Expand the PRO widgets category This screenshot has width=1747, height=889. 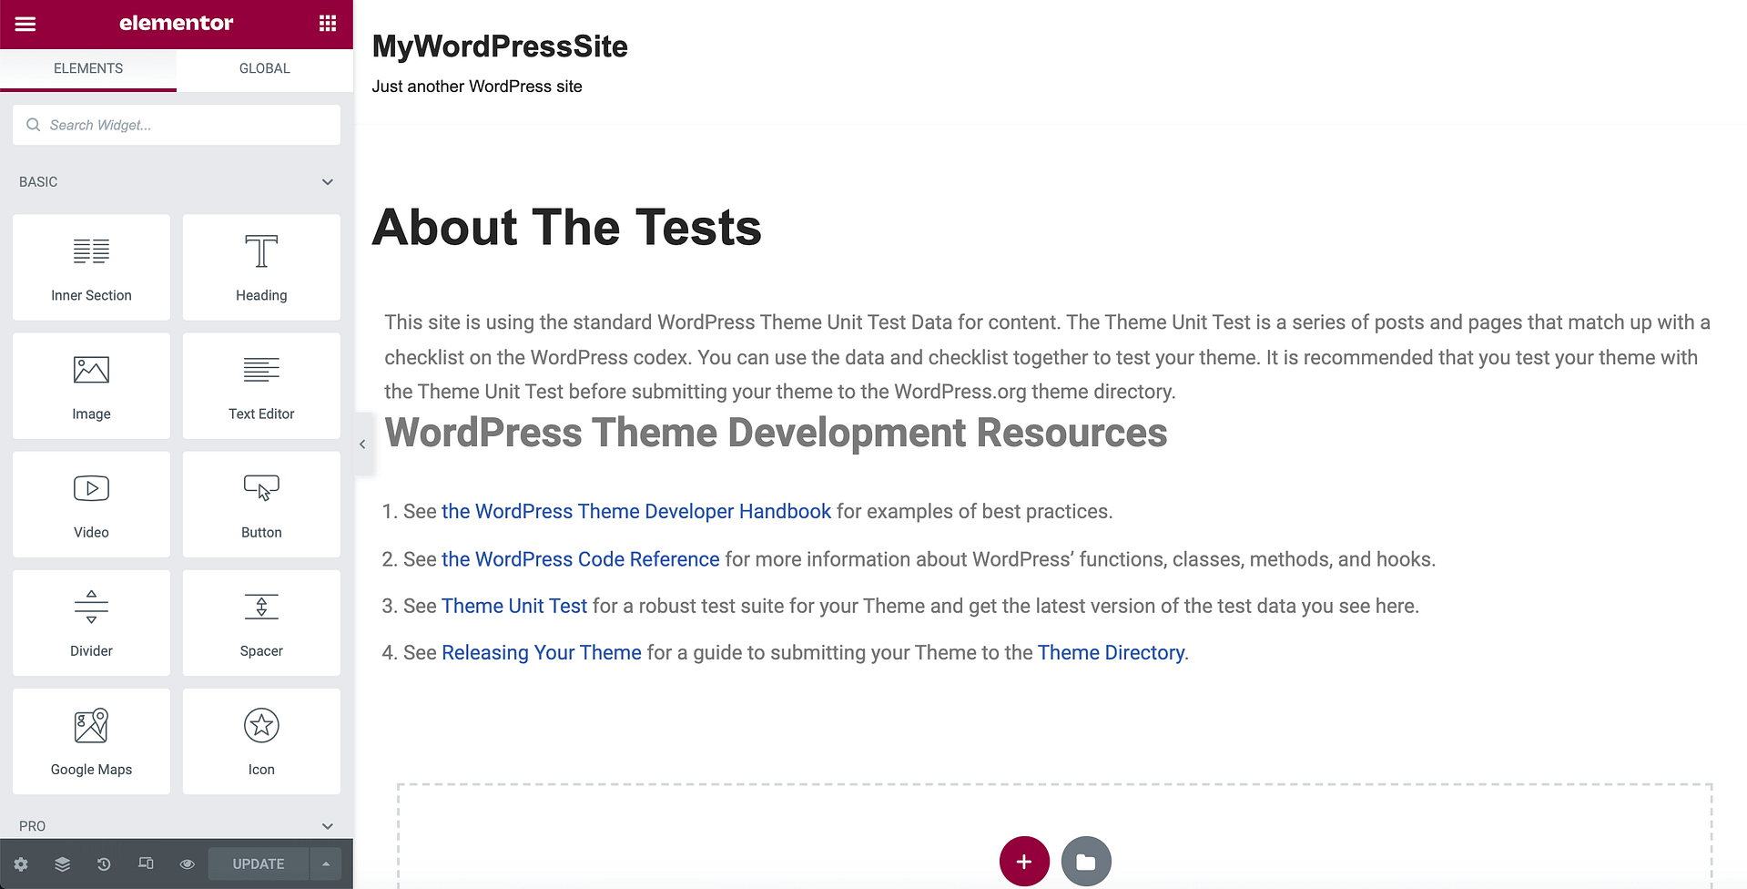coord(327,825)
